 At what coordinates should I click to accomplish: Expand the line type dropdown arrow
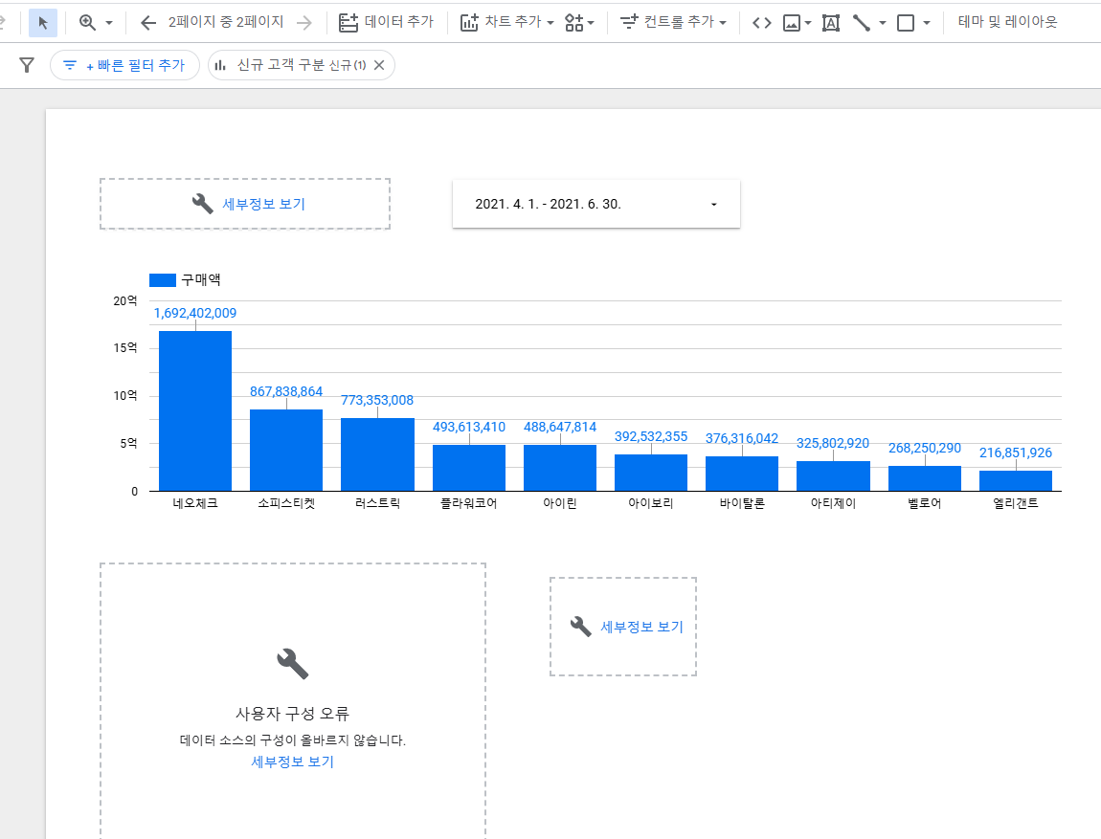883,23
